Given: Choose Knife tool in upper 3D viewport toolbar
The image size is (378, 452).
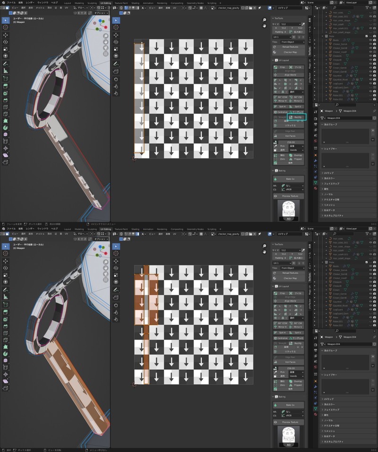Looking at the screenshot, I should (x=6, y=114).
